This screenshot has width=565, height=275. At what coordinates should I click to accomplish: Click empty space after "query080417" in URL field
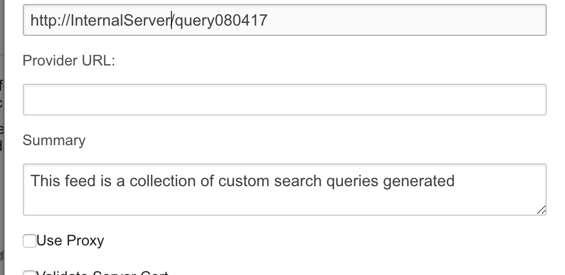point(399,21)
